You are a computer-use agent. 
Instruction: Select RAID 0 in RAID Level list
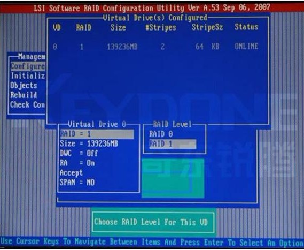[161, 134]
